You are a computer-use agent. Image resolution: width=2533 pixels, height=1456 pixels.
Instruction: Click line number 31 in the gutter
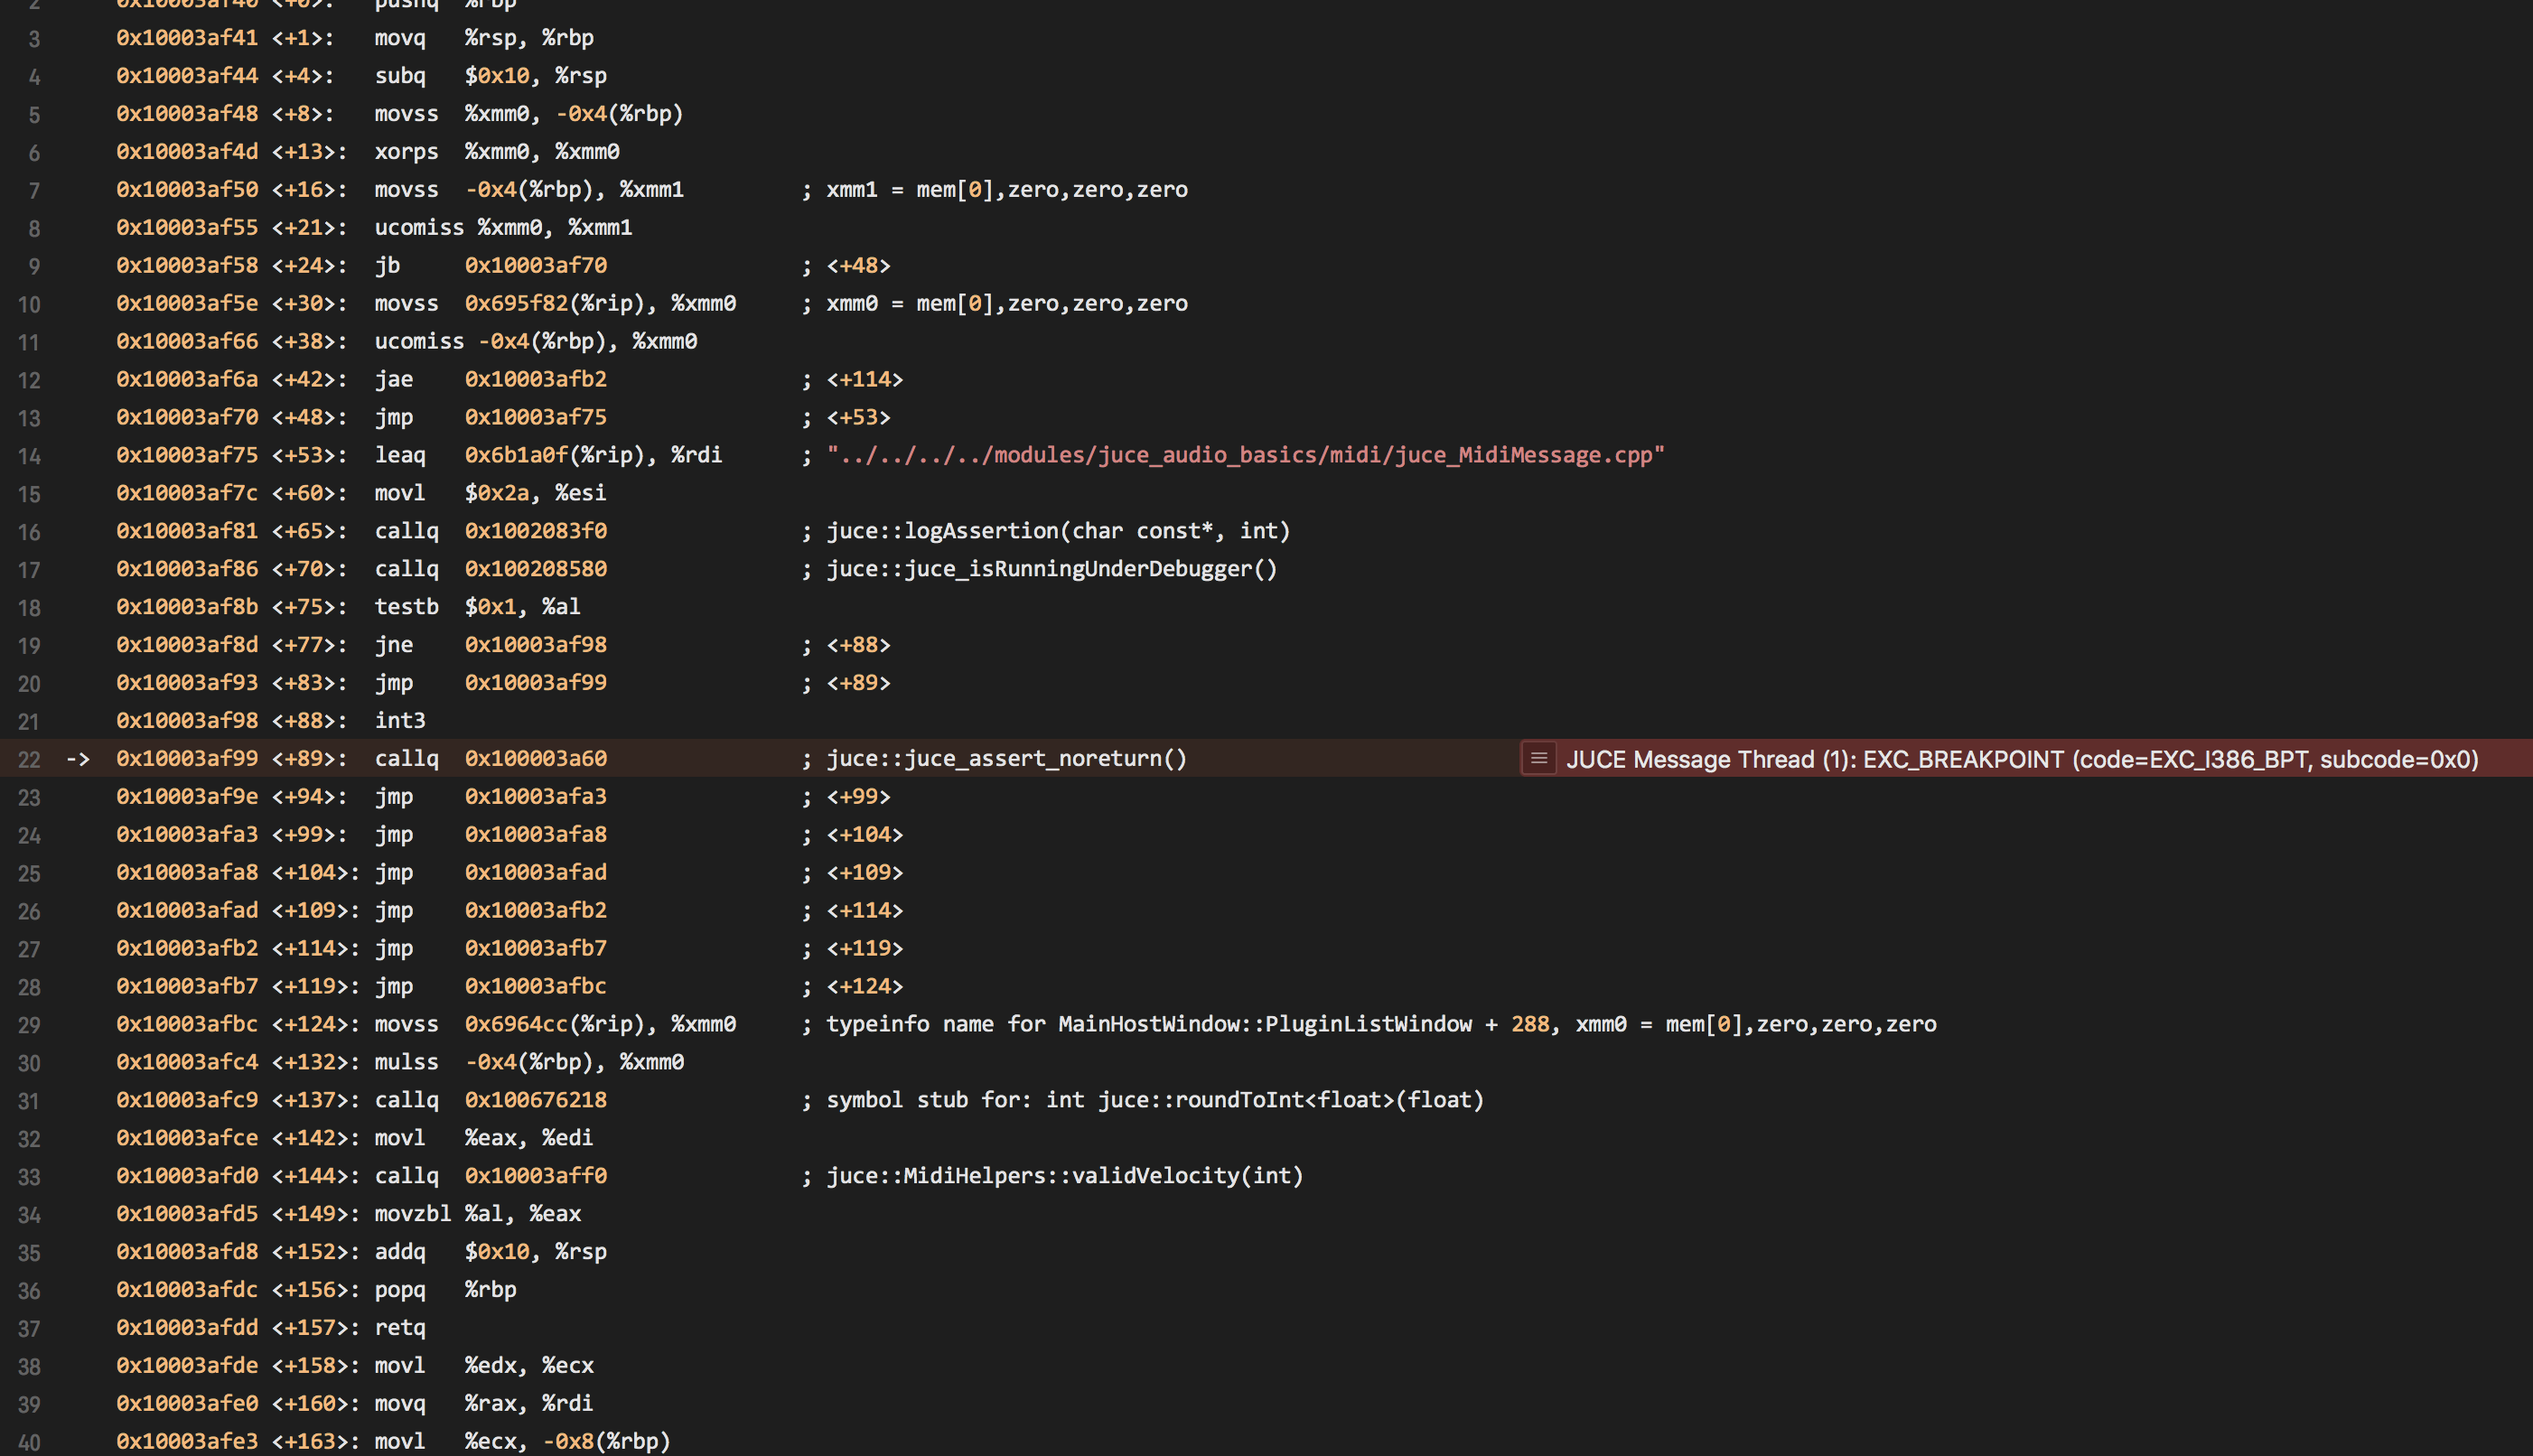[x=30, y=1101]
